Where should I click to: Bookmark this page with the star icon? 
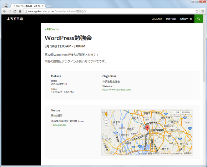point(197,11)
